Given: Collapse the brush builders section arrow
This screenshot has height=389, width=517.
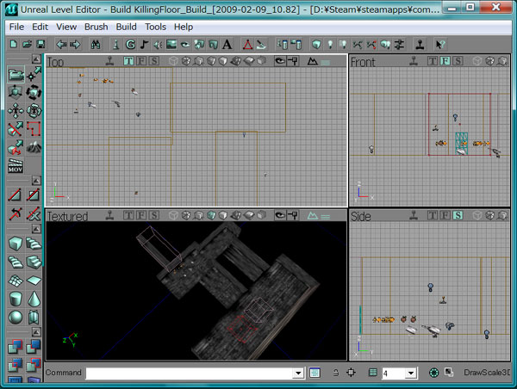Looking at the screenshot, I should 36,229.
